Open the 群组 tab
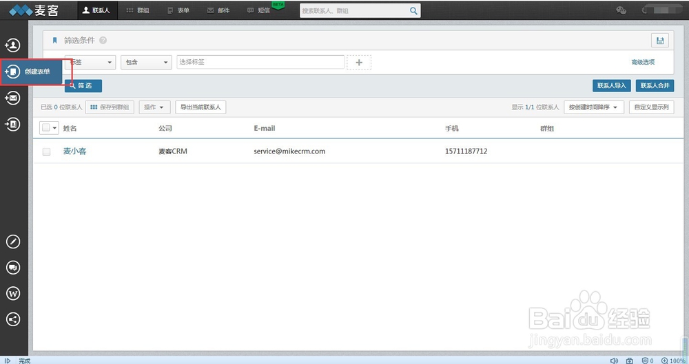Screen dimensions: 689x364 (138, 10)
